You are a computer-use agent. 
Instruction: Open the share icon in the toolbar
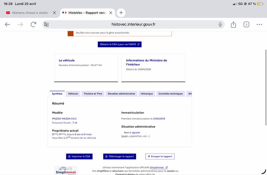(x=233, y=24)
